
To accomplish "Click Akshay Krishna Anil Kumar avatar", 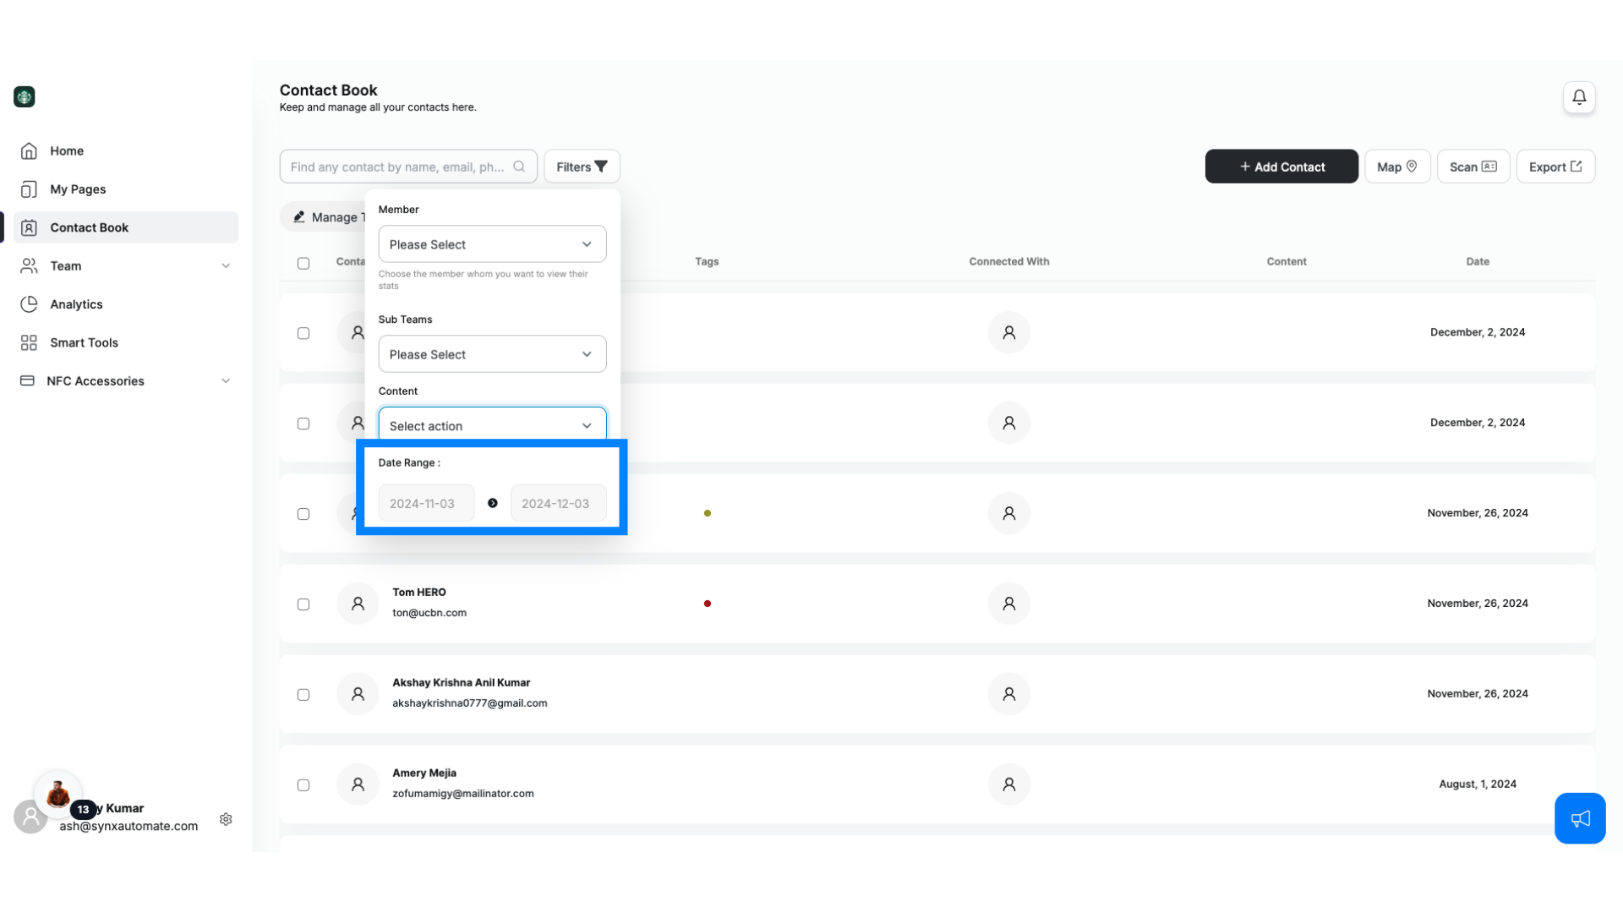I will click(358, 694).
